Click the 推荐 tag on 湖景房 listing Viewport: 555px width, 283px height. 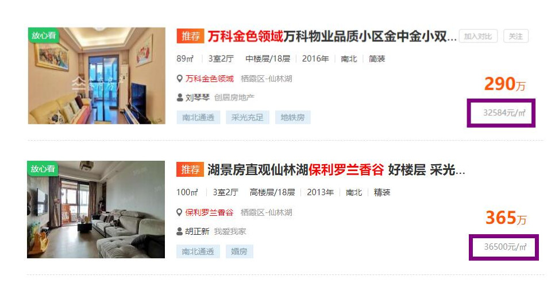190,170
